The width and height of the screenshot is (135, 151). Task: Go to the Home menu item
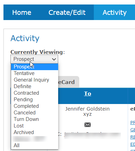pos(22,12)
